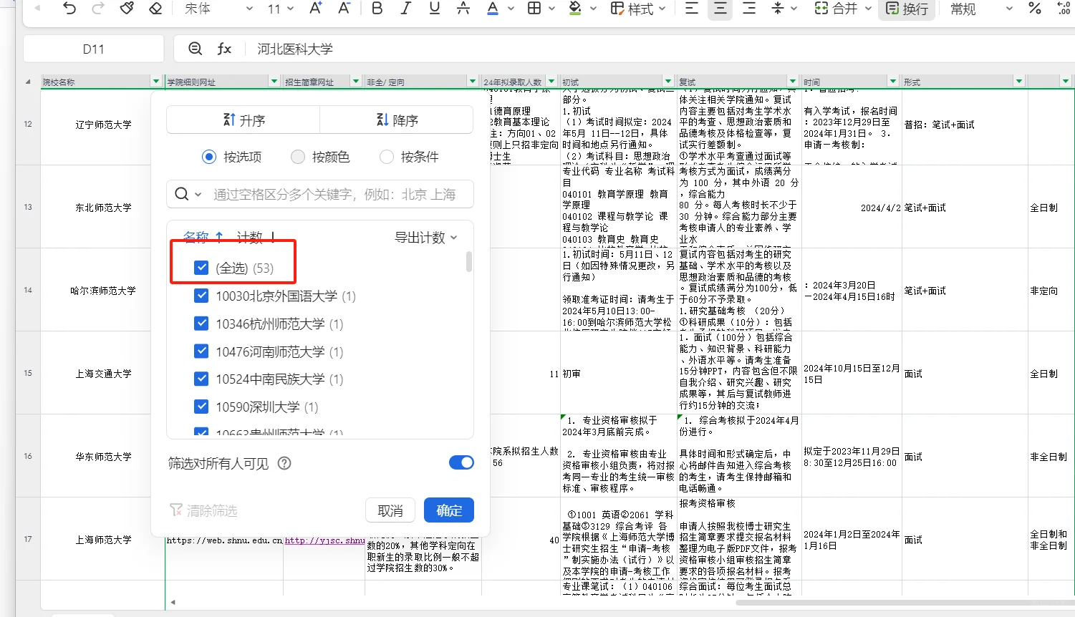
Task: Decrease font size with the A- icon
Action: click(344, 9)
